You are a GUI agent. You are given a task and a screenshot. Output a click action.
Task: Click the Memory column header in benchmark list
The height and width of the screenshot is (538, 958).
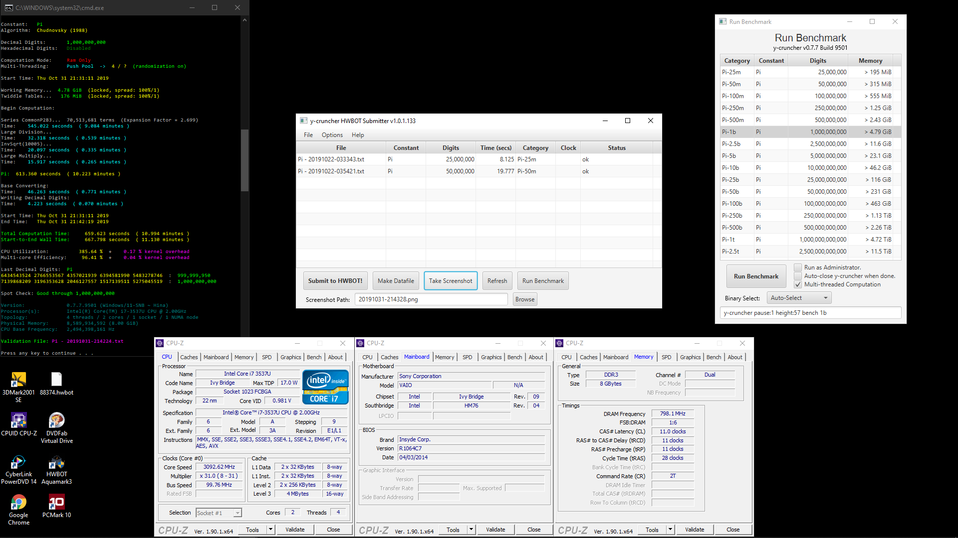click(870, 61)
